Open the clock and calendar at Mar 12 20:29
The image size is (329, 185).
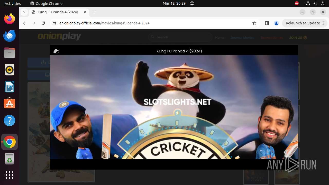[174, 3]
